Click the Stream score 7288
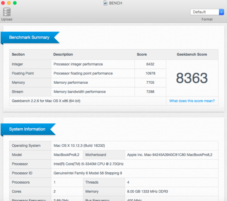 [150, 92]
